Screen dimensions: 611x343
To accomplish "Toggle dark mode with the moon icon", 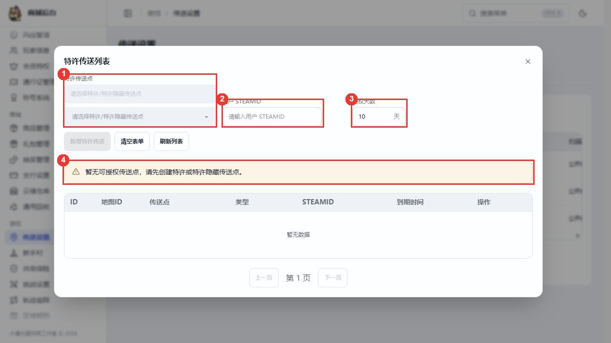I will (582, 13).
